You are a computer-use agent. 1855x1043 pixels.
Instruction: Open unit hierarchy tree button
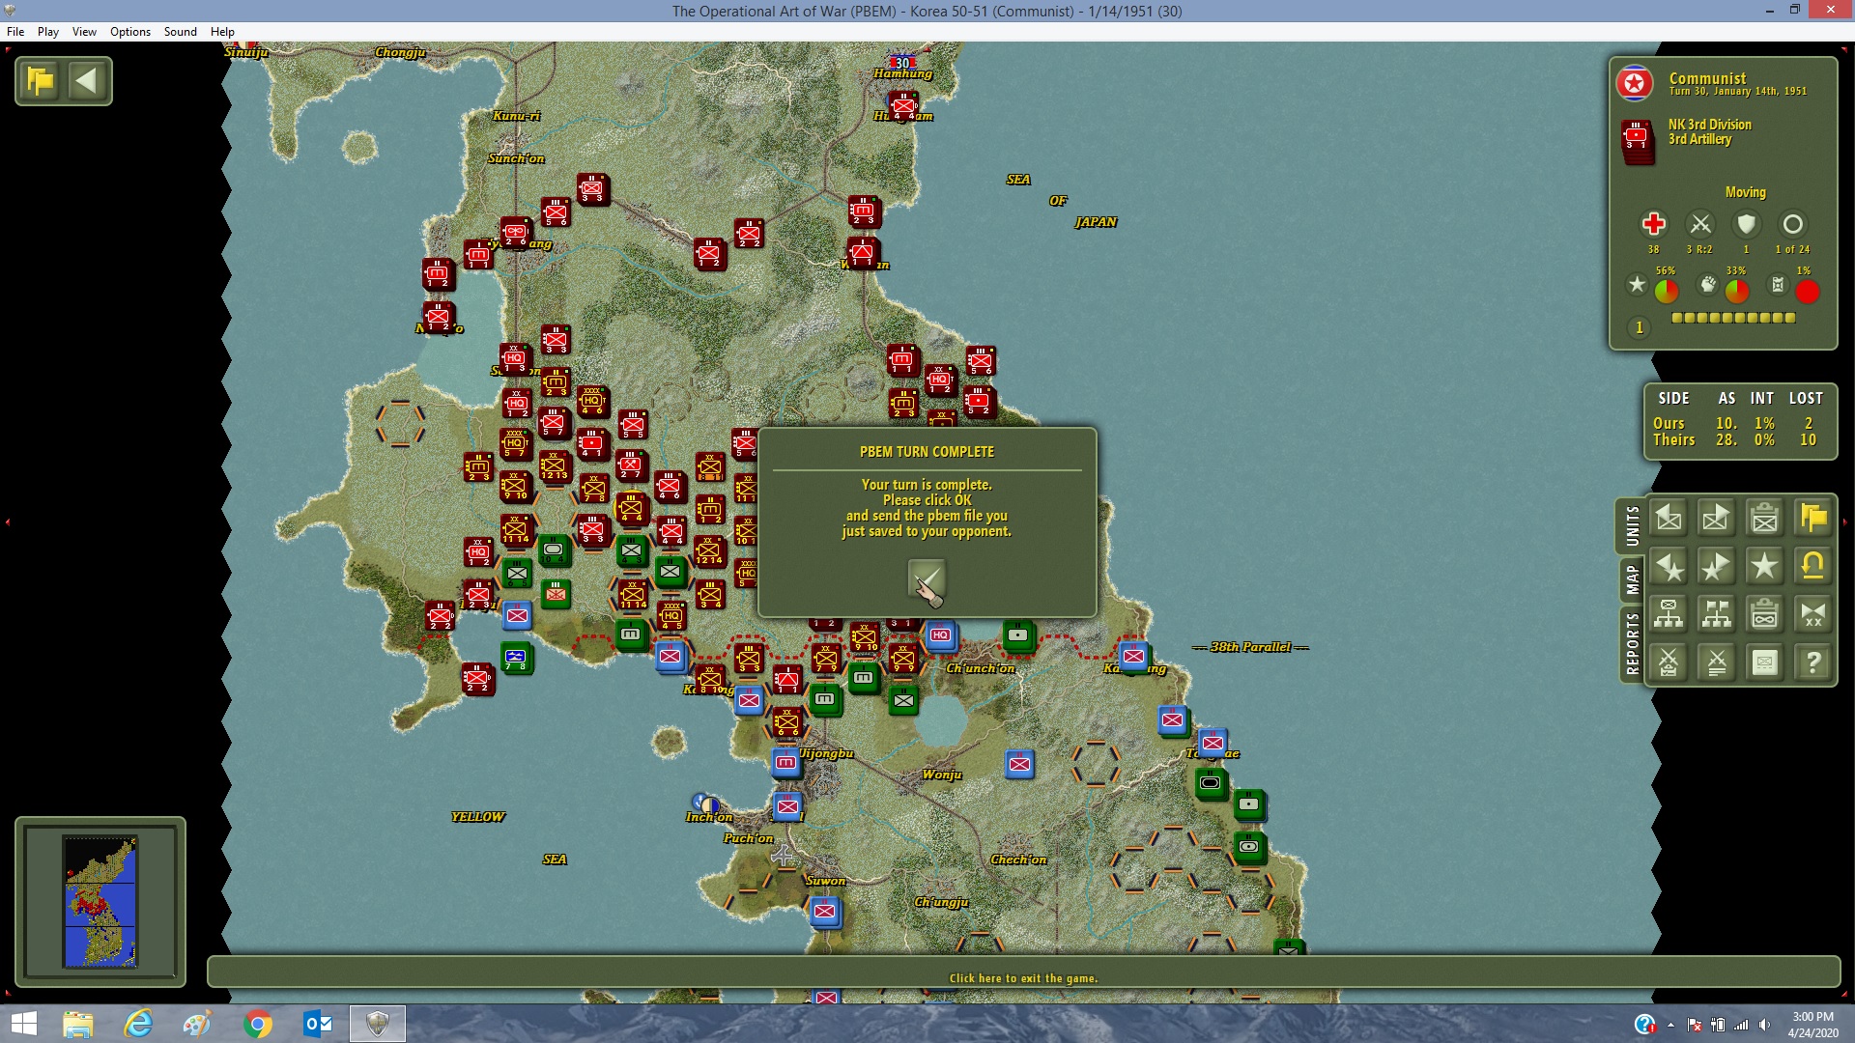click(x=1669, y=614)
